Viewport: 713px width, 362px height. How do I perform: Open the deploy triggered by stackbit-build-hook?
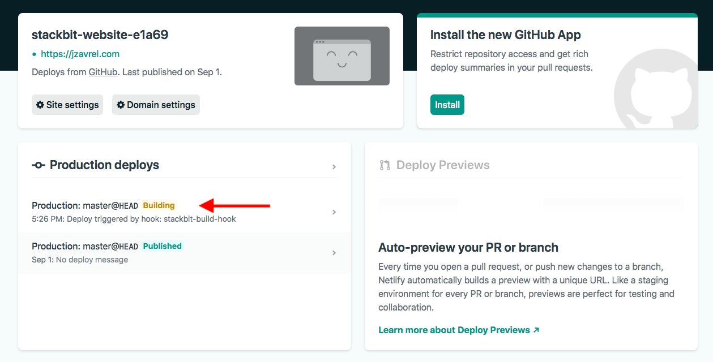tap(185, 212)
